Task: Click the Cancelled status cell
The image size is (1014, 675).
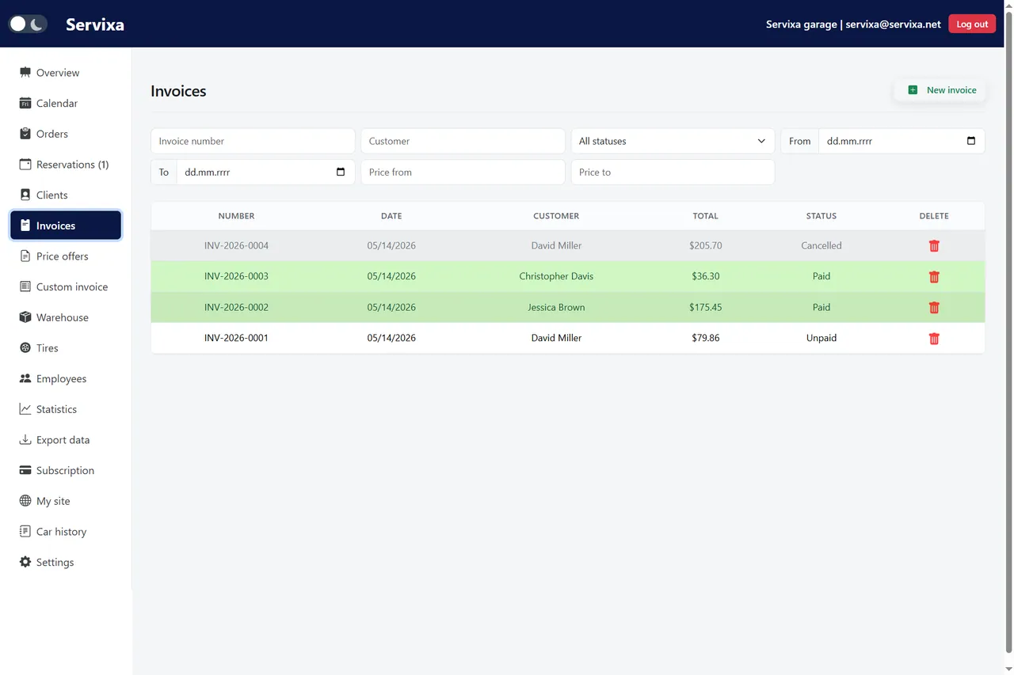Action: click(821, 245)
